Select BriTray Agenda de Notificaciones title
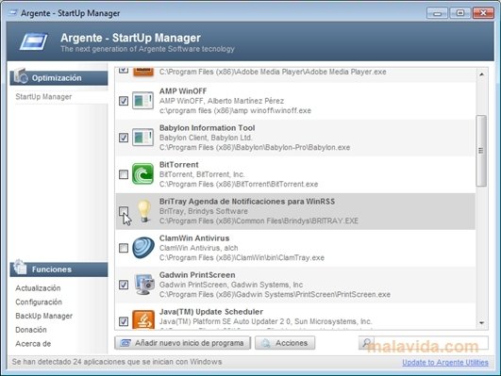The height and width of the screenshot is (376, 501). tap(247, 202)
